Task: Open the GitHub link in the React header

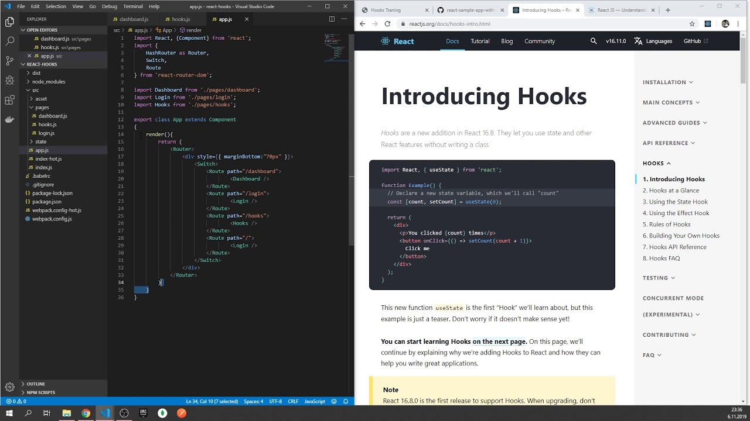Action: tap(696, 41)
